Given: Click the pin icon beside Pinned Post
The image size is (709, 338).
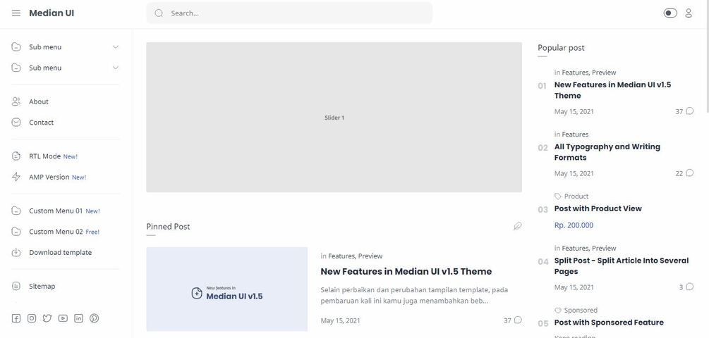Looking at the screenshot, I should coord(517,226).
